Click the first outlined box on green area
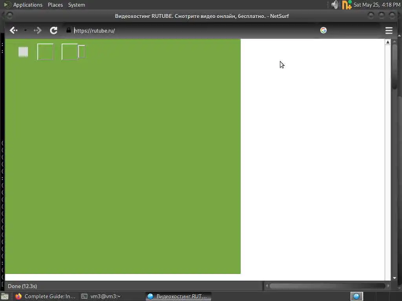 point(46,52)
